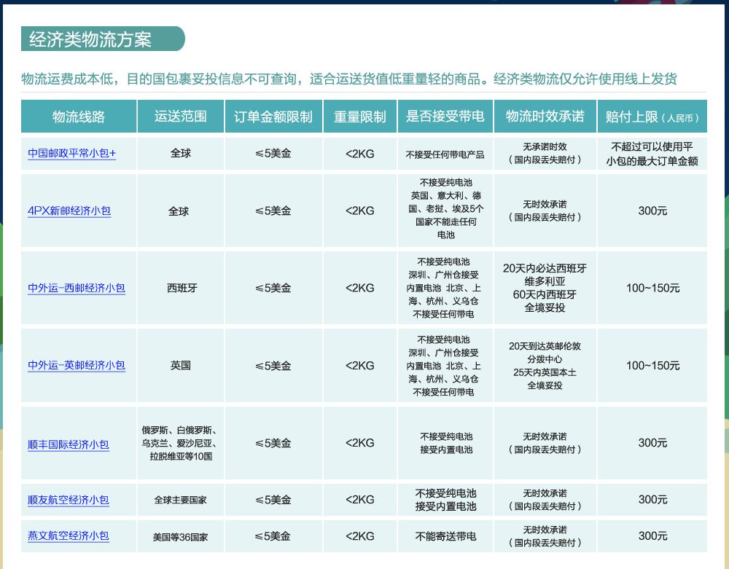Click the 300元 cell in 燕文航空 row
Viewport: 729px width, 569px height.
pyautogui.click(x=652, y=536)
